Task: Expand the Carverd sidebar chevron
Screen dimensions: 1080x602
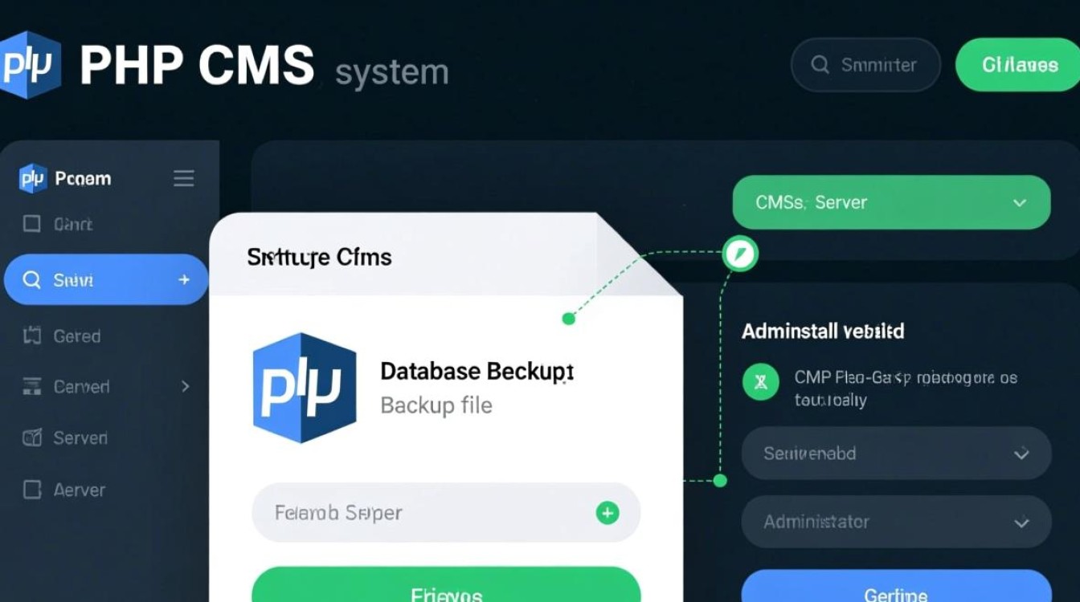Action: pyautogui.click(x=186, y=387)
